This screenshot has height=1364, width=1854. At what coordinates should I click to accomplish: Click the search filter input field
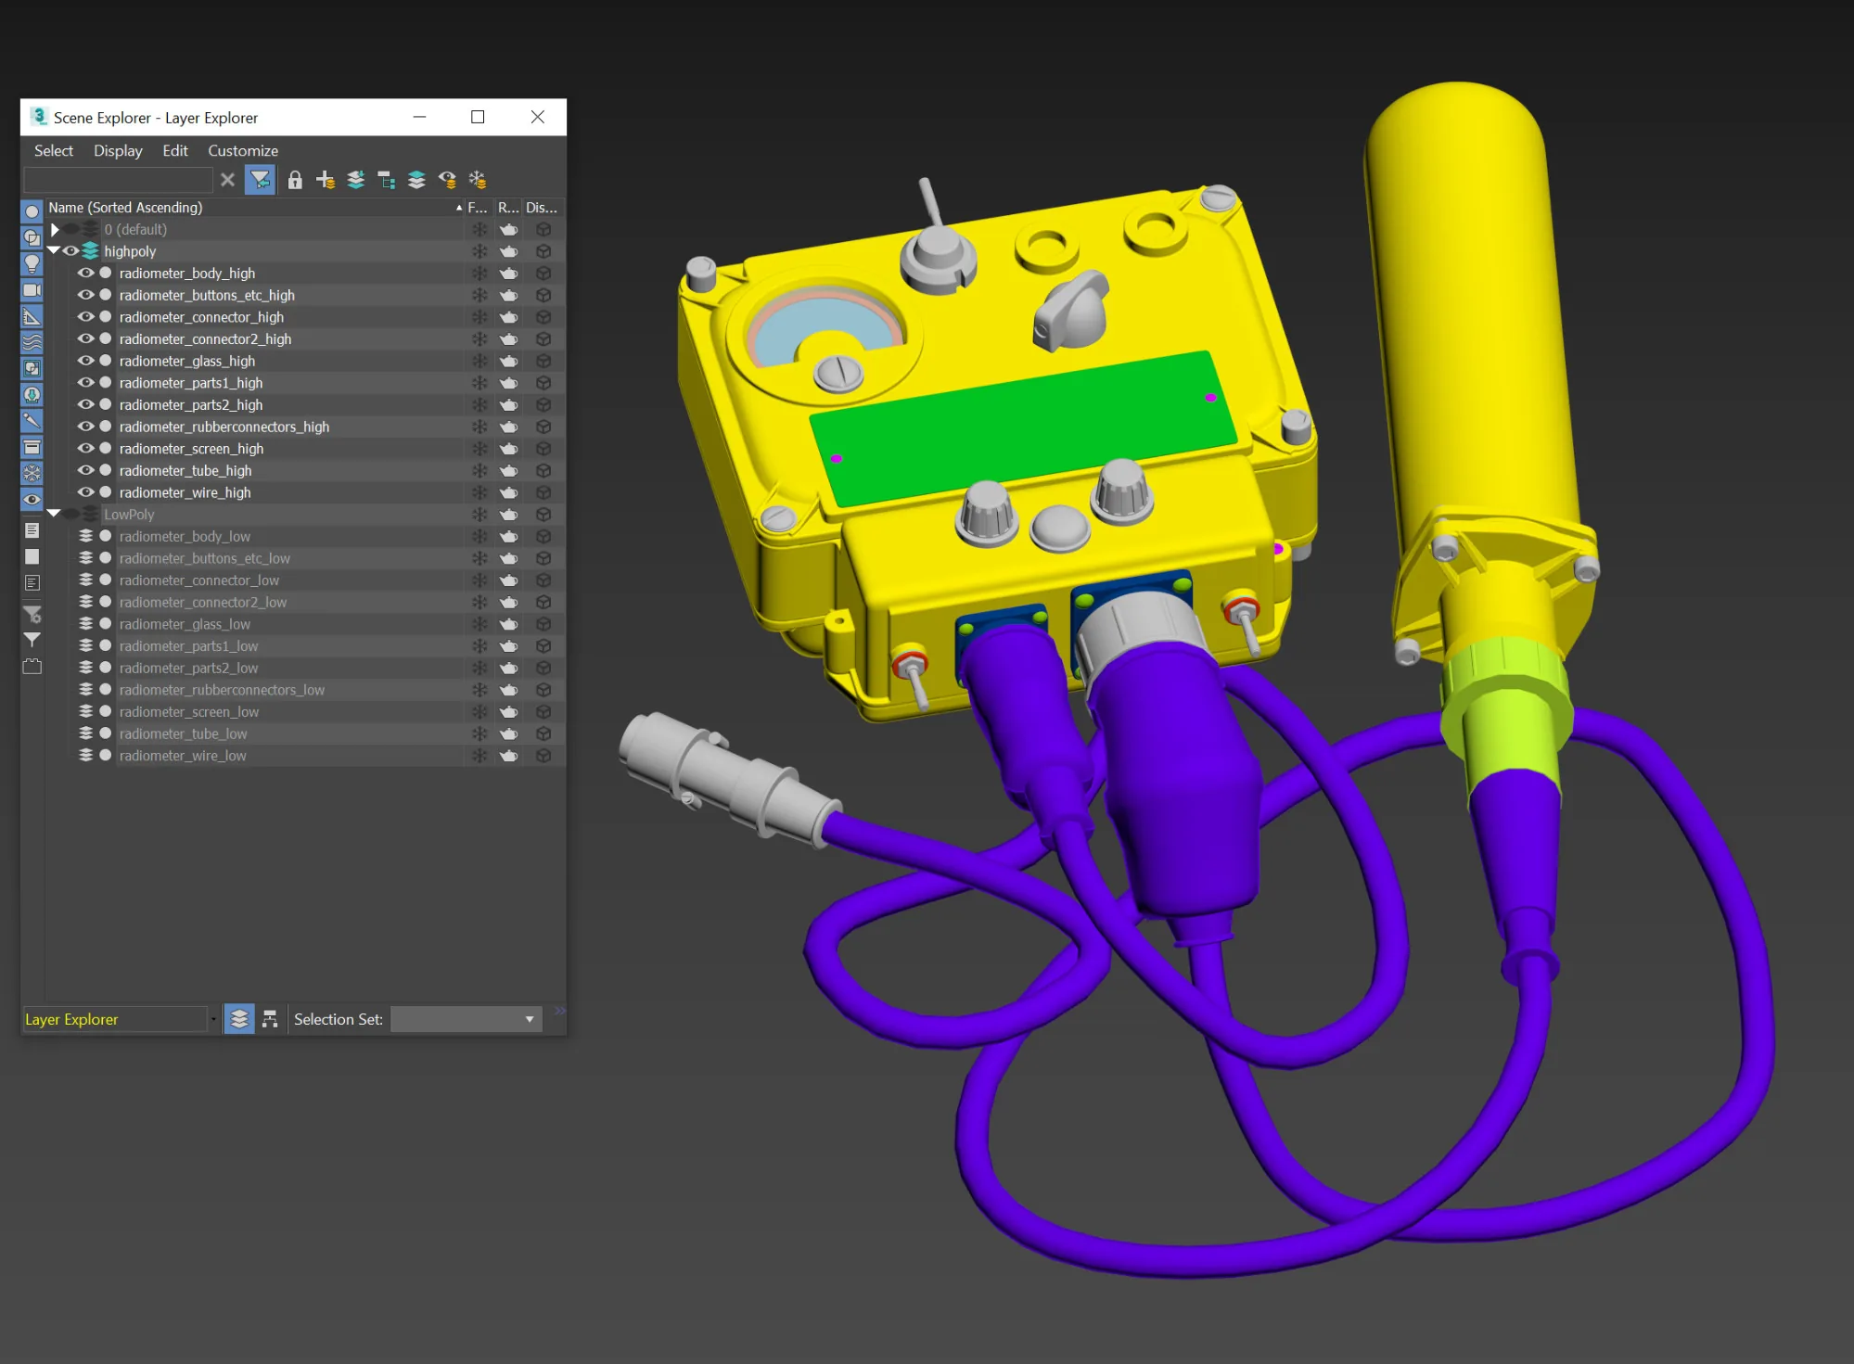pos(119,180)
